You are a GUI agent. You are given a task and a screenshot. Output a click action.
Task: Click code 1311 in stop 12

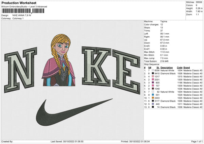(180, 104)
